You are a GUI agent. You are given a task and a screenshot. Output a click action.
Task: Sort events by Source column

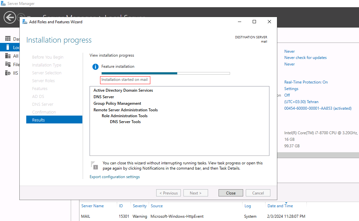coord(157,206)
